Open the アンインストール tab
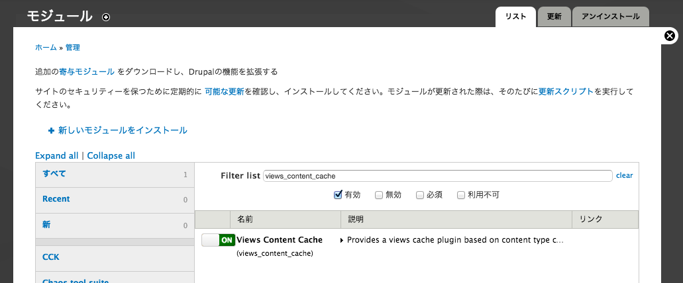Image resolution: width=683 pixels, height=283 pixels. (610, 17)
